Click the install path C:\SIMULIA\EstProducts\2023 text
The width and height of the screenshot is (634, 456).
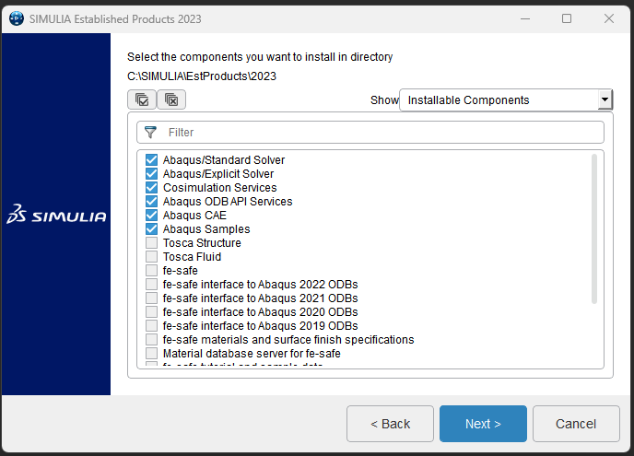[202, 76]
